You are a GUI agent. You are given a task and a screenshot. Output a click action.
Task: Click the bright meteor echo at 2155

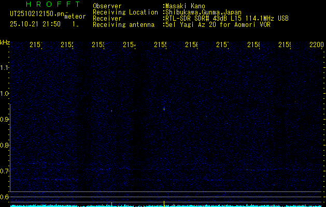(164, 109)
